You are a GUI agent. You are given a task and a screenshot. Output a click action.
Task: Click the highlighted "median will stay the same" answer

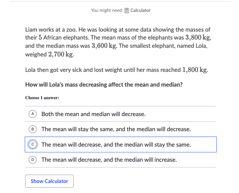tap(116, 144)
